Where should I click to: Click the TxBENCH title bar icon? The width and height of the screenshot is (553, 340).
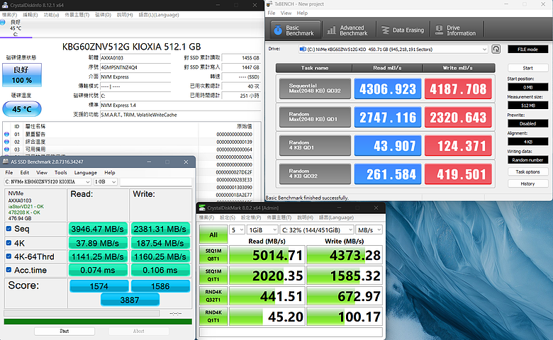coord(270,4)
